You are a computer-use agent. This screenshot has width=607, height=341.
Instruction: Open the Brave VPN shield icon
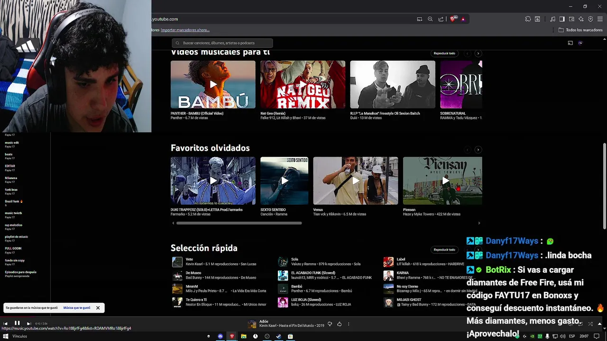tap(590, 19)
